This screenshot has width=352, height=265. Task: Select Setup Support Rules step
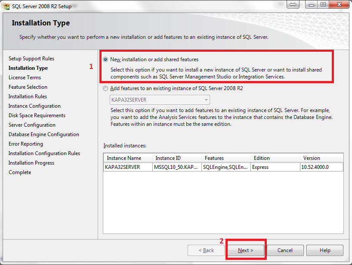31,59
